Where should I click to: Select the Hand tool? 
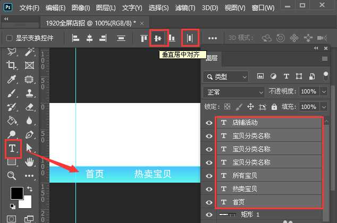tap(30, 161)
